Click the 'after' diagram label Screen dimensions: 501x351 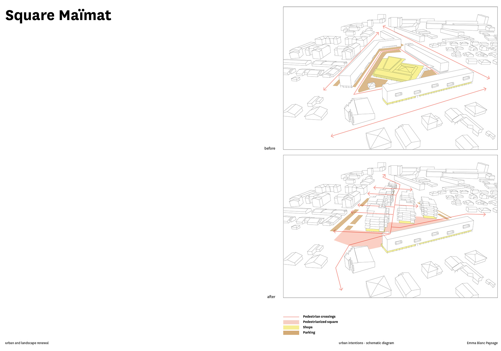[271, 297]
